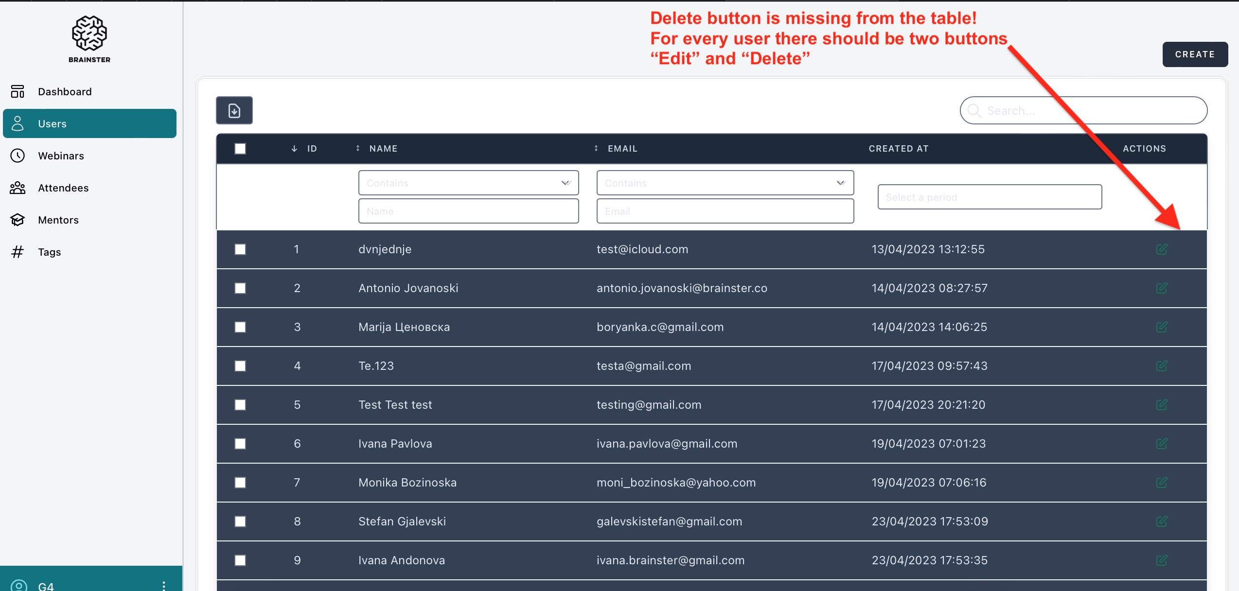This screenshot has height=591, width=1239.
Task: Sort by the EMAIL column header
Action: coord(622,149)
